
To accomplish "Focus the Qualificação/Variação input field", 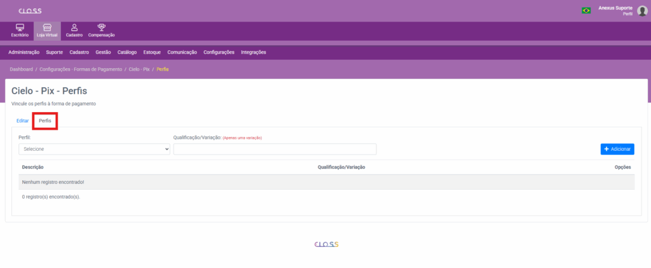I will (x=275, y=149).
